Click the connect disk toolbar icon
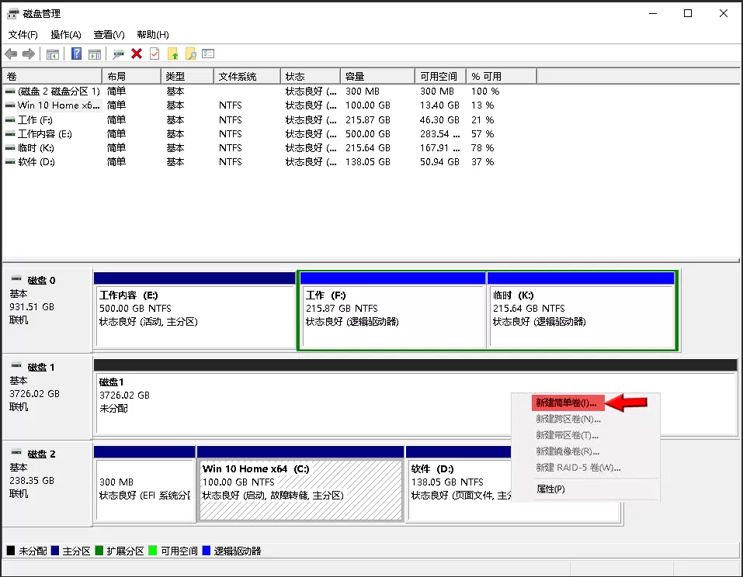Image resolution: width=743 pixels, height=577 pixels. coord(118,54)
